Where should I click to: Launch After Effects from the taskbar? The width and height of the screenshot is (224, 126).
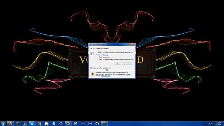(90, 124)
